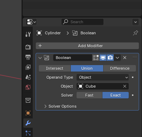Viewport: 142px width, 137px height.
Task: Remove the Boolean modifier
Action: (125, 58)
